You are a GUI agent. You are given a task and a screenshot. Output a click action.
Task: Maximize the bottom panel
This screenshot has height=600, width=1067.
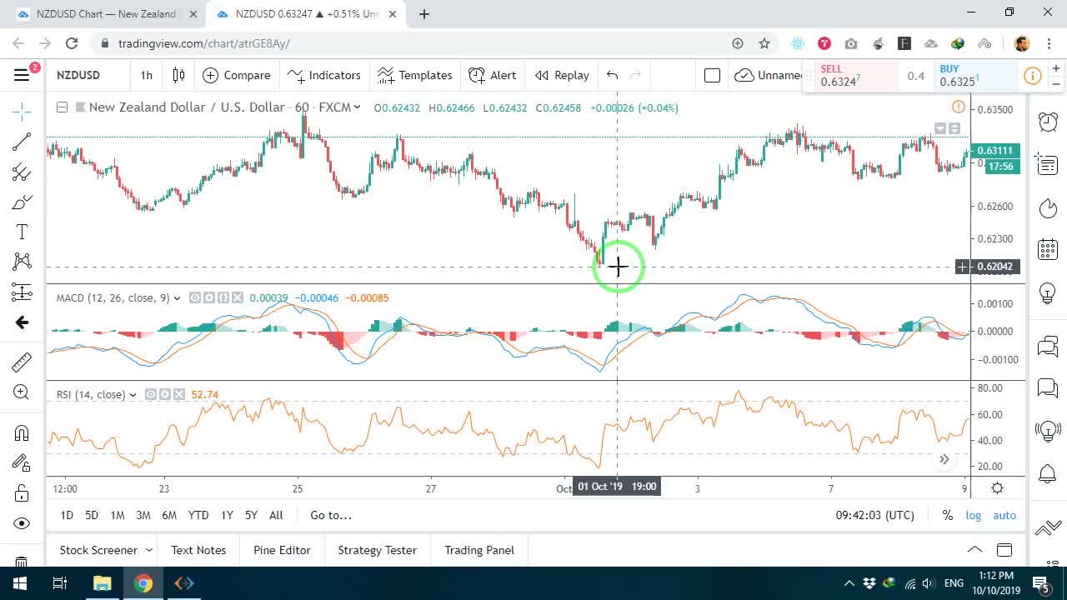click(1004, 550)
